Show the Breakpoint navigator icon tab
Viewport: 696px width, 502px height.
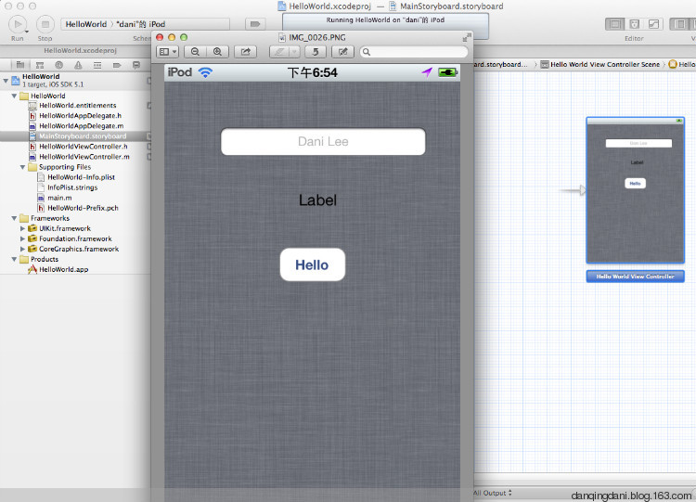(117, 65)
